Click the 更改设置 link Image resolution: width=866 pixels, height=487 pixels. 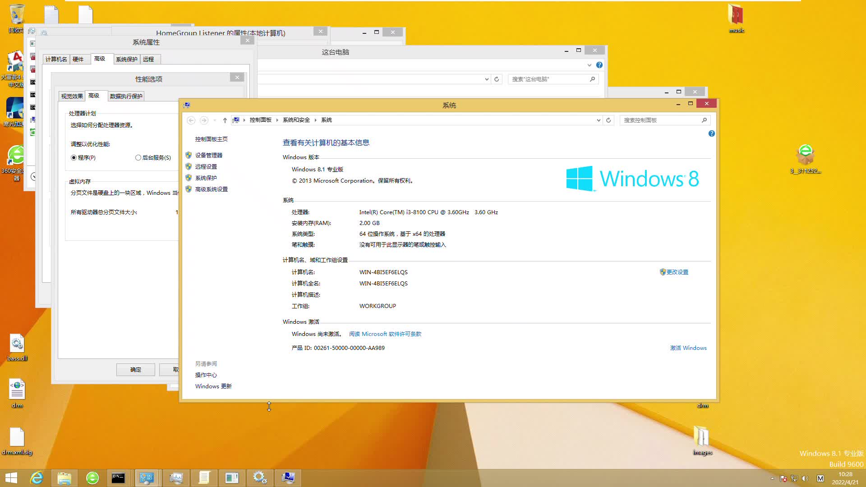click(x=677, y=272)
